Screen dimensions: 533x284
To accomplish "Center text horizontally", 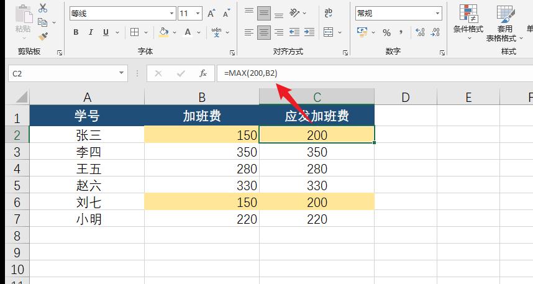I will 264,33.
